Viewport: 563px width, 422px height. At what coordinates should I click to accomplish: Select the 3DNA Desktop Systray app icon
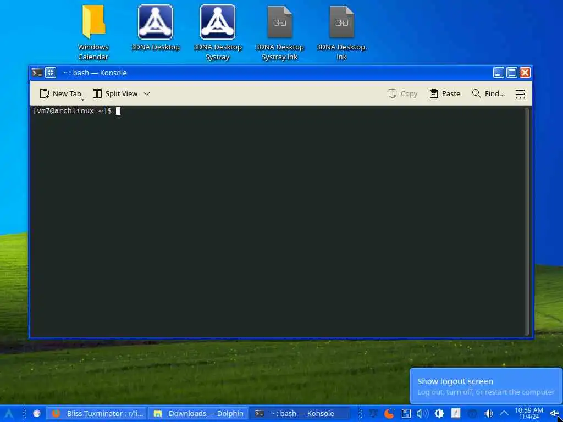(218, 32)
